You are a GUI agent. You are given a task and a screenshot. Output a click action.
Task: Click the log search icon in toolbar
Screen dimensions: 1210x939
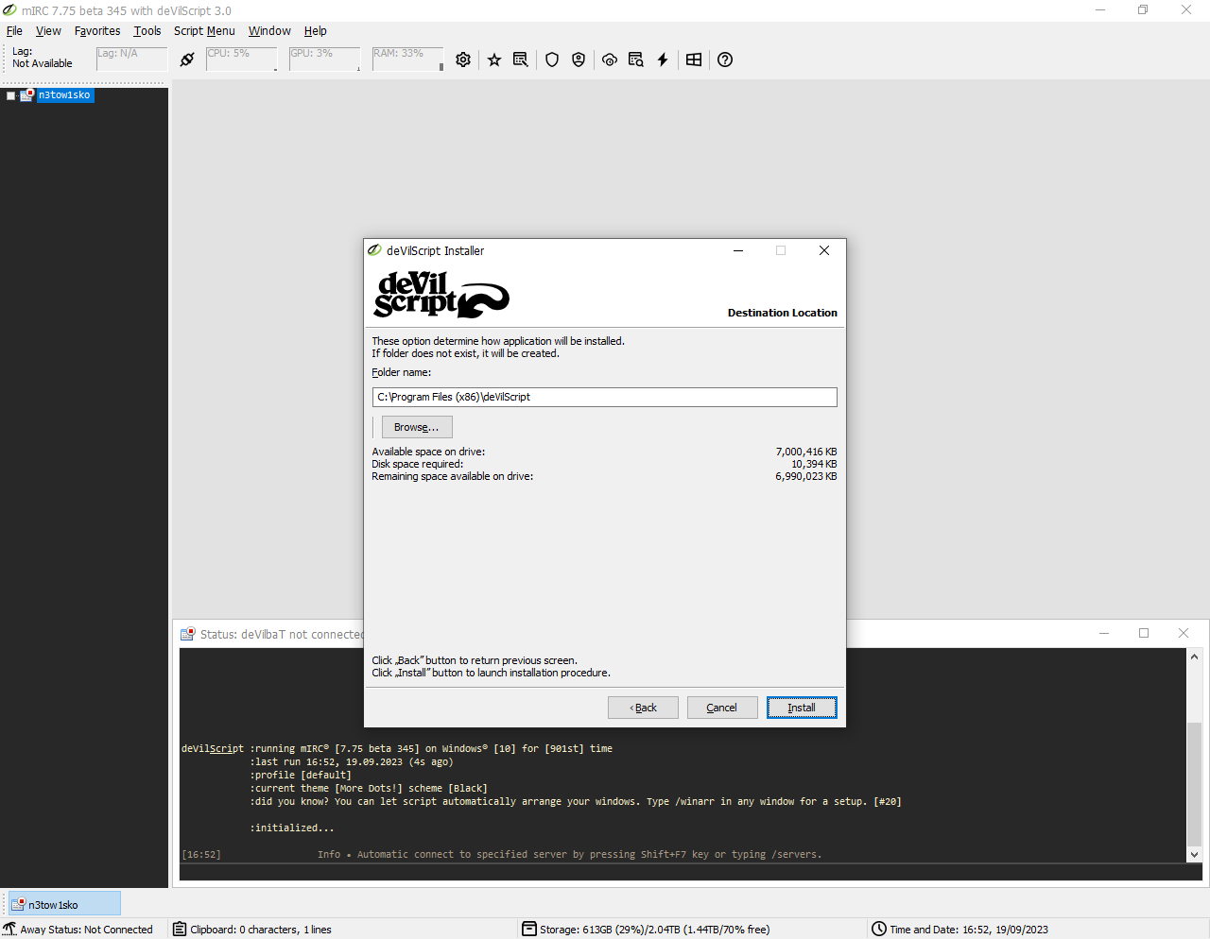[635, 60]
